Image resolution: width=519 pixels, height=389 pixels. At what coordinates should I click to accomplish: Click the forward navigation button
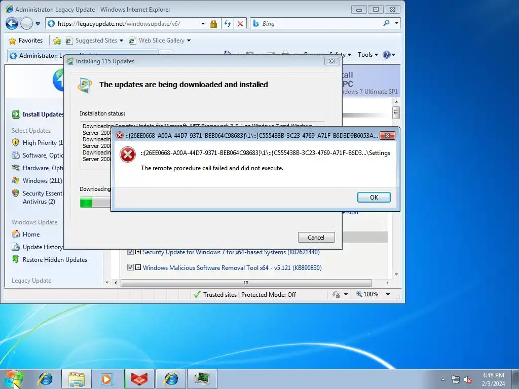(26, 23)
